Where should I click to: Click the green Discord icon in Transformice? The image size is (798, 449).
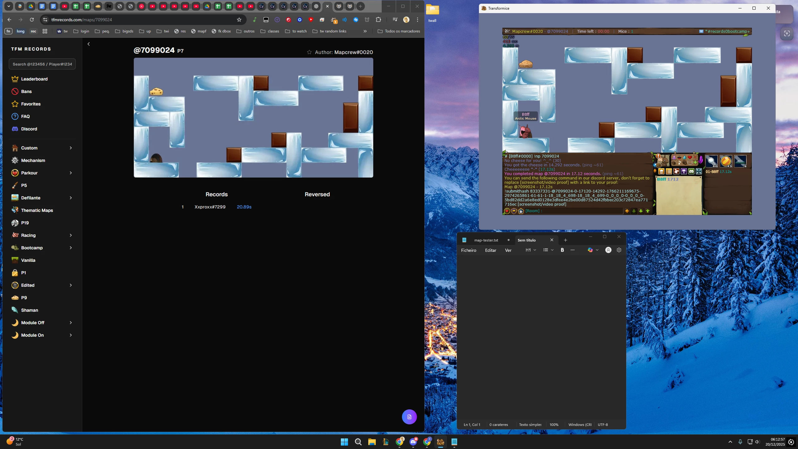(x=691, y=171)
